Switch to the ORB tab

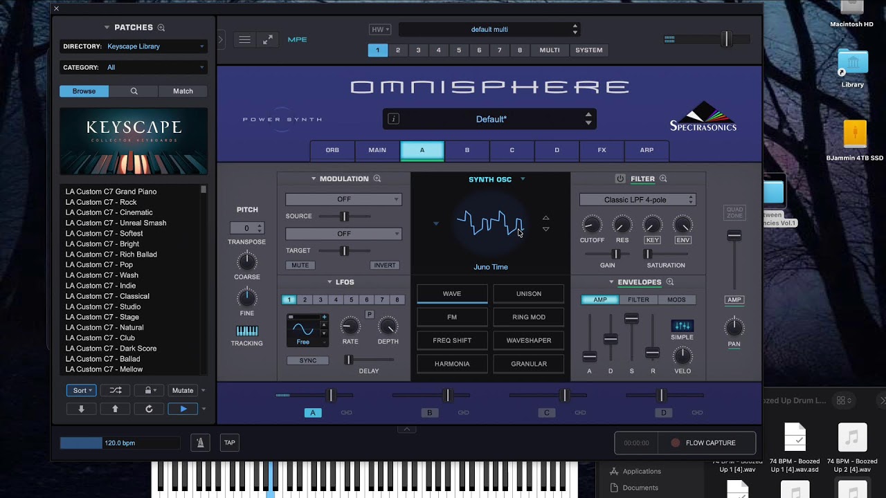point(332,150)
